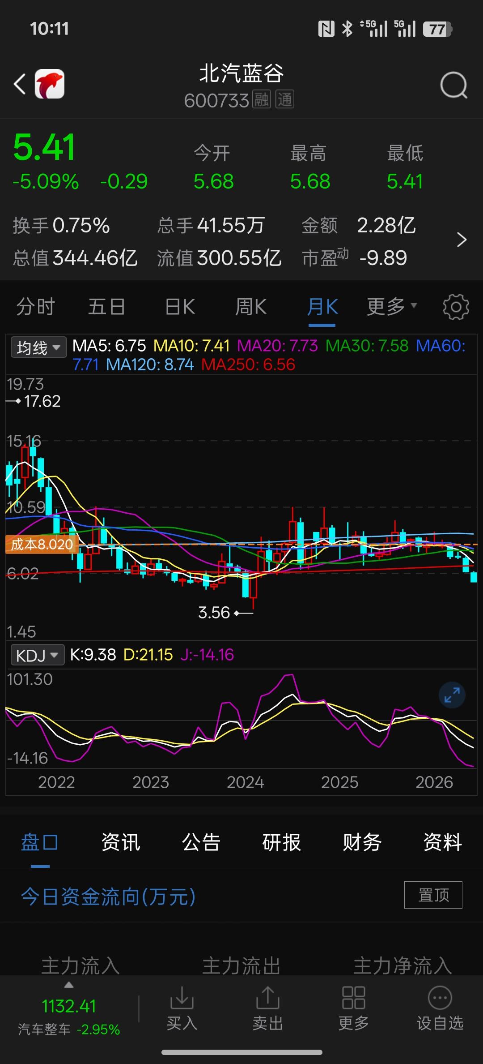
Task: Tap the 通 stock connect badge
Action: tap(285, 100)
